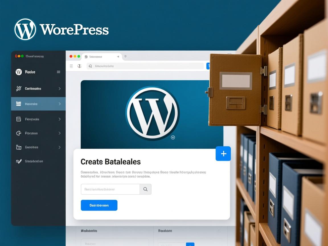Select the pie-chart icon in the sidebar
The image size is (328, 246).
pyautogui.click(x=18, y=133)
